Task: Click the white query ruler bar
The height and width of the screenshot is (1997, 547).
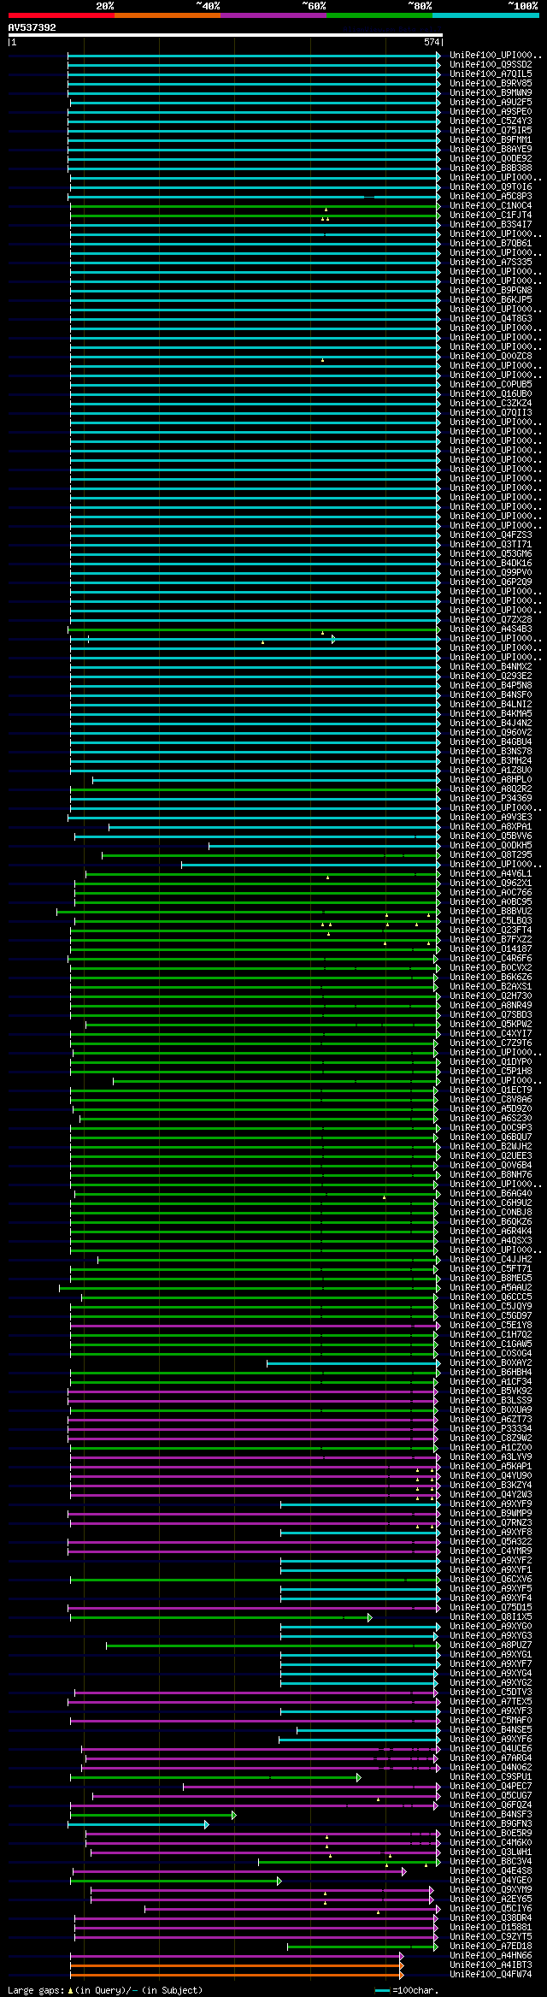Action: coord(225,35)
